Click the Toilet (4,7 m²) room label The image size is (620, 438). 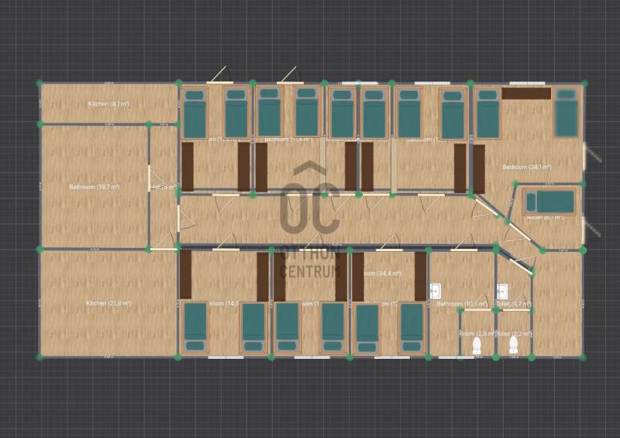(x=514, y=304)
